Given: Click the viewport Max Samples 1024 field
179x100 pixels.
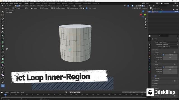Looking at the screenshot, I should 170,57.
